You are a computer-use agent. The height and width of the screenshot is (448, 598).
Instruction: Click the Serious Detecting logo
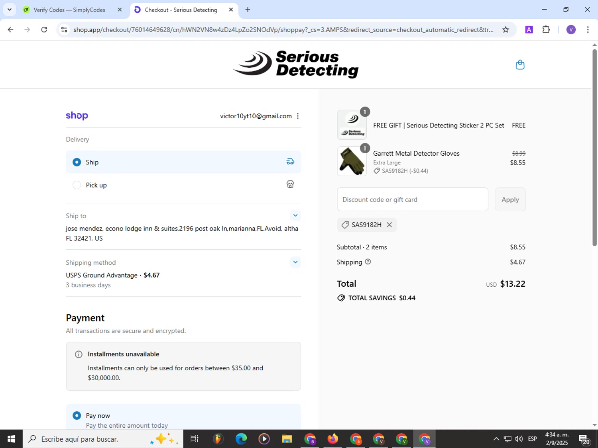(x=296, y=64)
